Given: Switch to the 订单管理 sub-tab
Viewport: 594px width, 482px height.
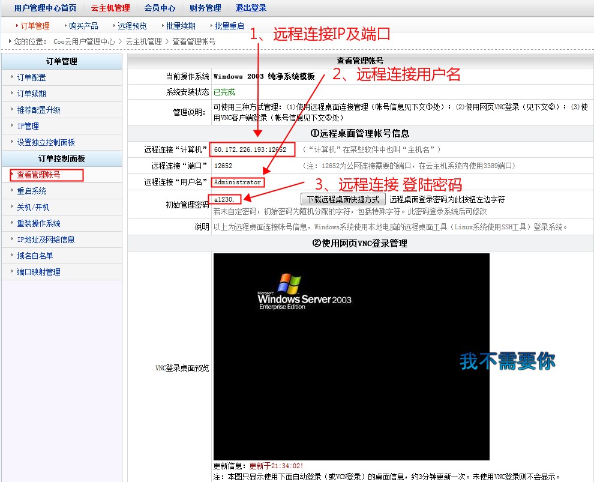Looking at the screenshot, I should point(35,26).
